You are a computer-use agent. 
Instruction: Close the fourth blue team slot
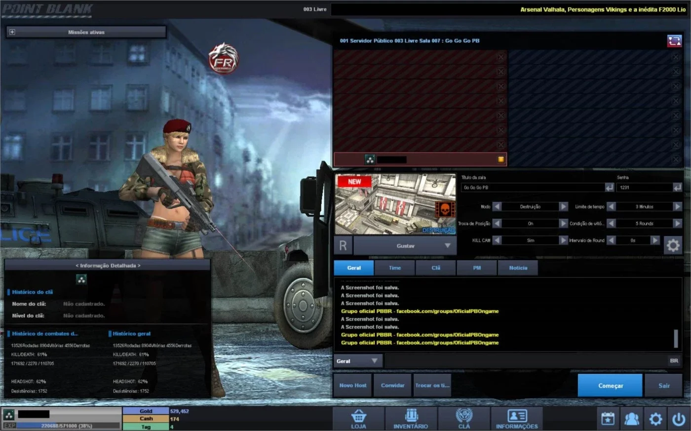676,101
